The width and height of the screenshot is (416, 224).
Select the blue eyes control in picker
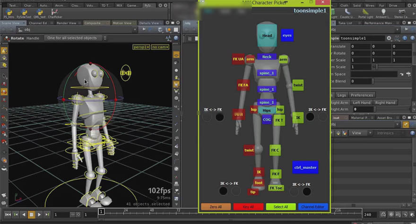[287, 35]
